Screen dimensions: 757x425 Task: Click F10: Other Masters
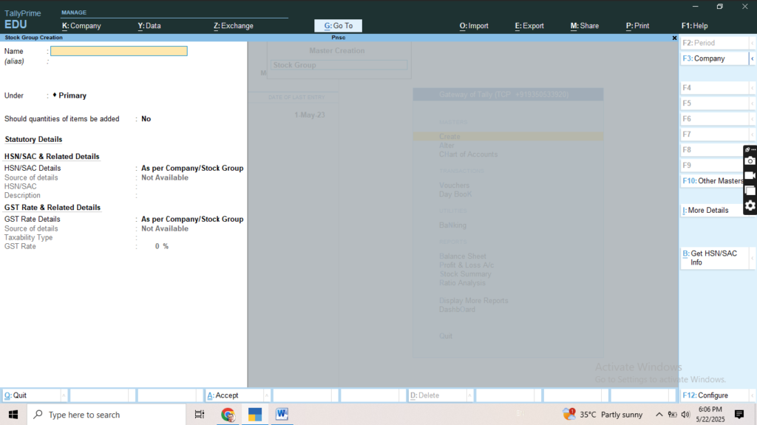pos(713,180)
